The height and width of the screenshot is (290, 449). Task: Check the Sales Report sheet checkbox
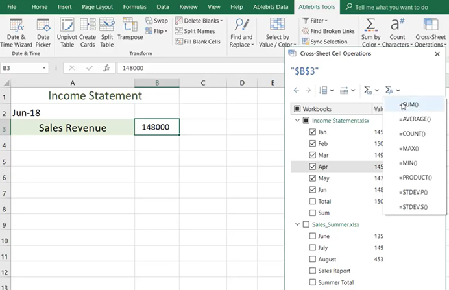click(x=313, y=271)
